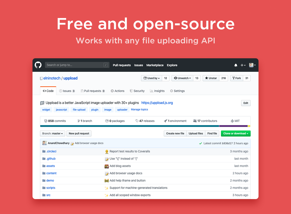The height and width of the screenshot is (214, 291).
Task: Open the elninotech owner link
Action: tap(52, 78)
